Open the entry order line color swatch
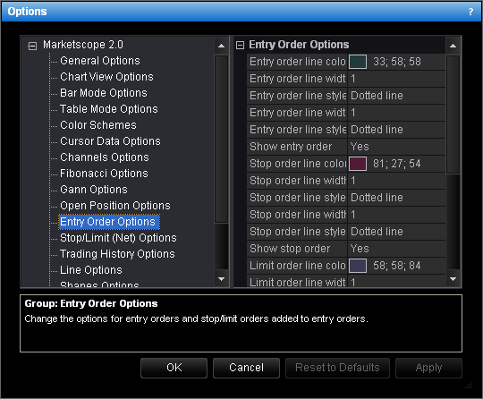Viewport: 483px width, 399px height. 358,62
